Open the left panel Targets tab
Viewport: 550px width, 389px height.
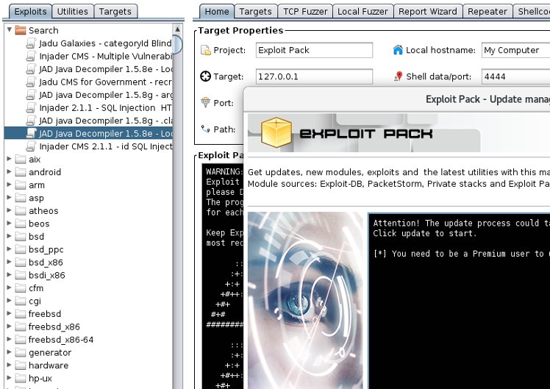coord(115,11)
